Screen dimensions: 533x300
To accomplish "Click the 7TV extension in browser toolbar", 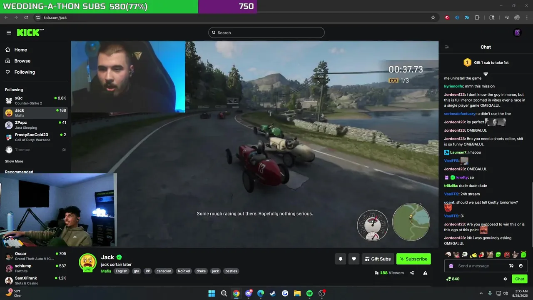I will point(467,17).
